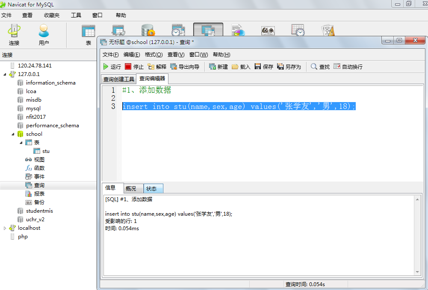The image size is (428, 290).
Task: Click Save As (另存为) button
Action: coord(289,67)
